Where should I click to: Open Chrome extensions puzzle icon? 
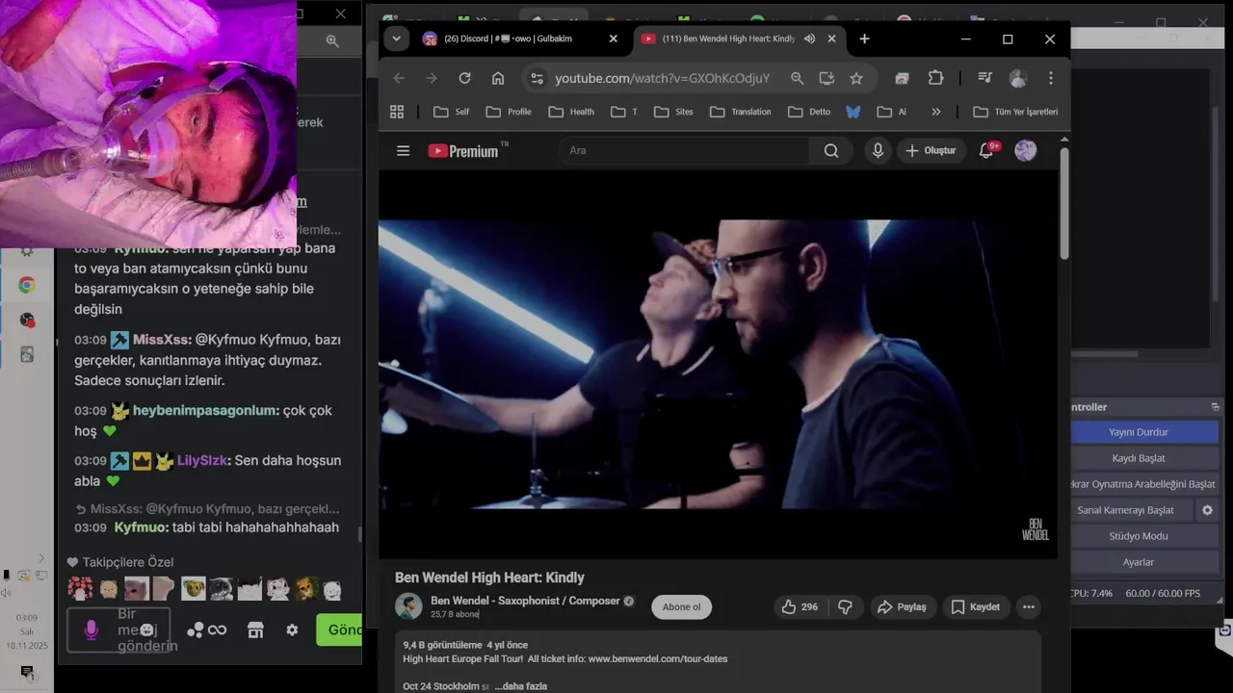935,78
